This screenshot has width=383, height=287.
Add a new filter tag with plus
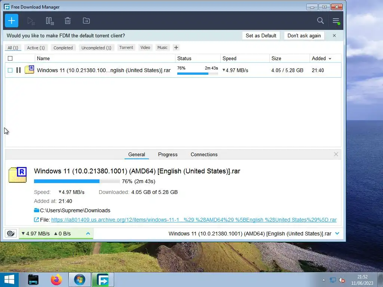(x=176, y=47)
